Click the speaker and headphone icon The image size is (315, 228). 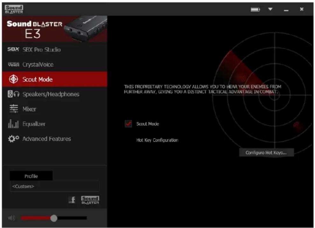(x=13, y=94)
